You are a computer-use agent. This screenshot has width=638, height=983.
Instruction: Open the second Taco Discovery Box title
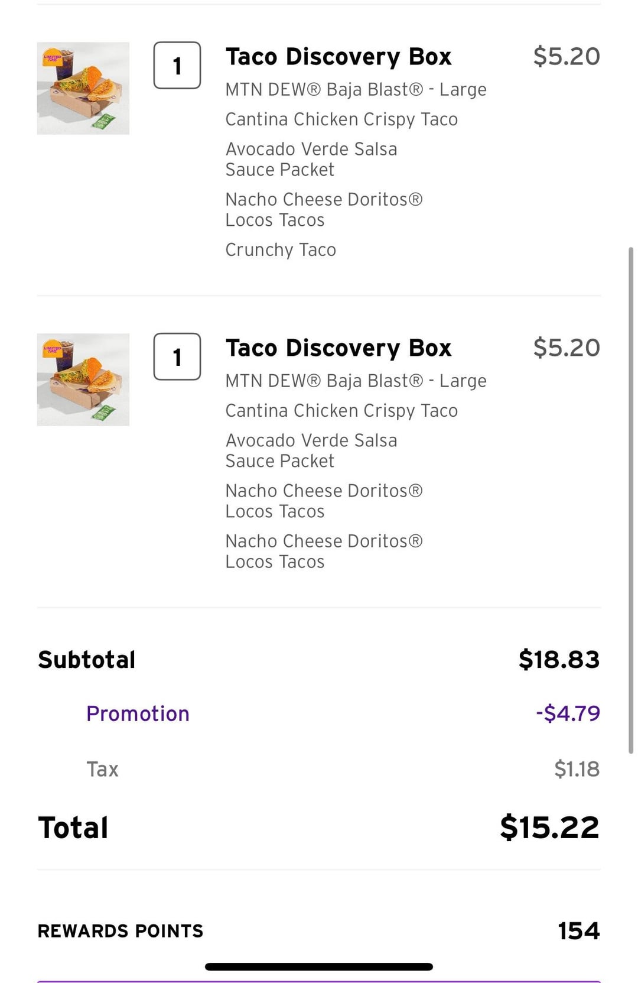coord(338,348)
